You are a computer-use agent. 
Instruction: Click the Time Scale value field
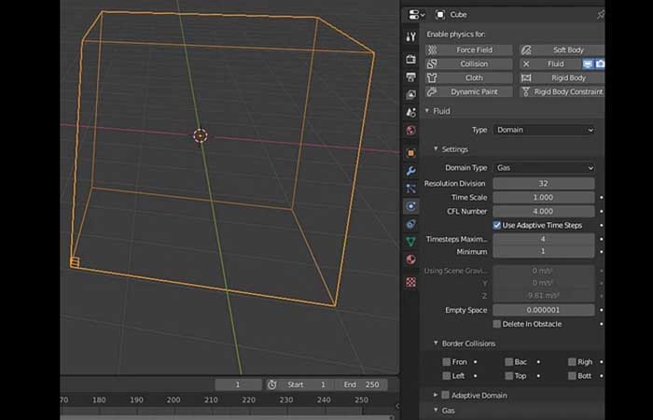[x=544, y=198]
